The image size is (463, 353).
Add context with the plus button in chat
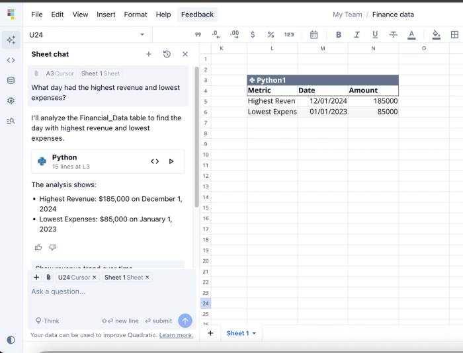point(36,277)
